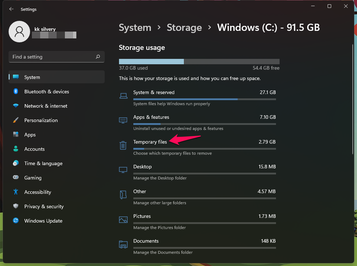The width and height of the screenshot is (357, 266).
Task: Click the trash bin icon for Temporary files
Action: (123, 145)
